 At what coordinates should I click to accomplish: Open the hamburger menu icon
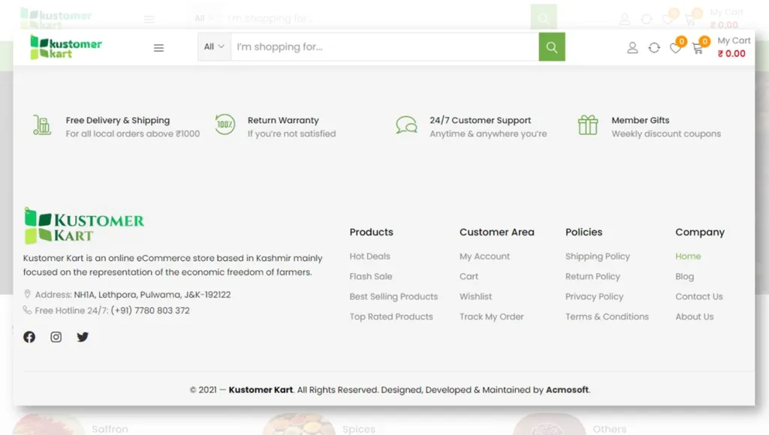pyautogui.click(x=158, y=47)
